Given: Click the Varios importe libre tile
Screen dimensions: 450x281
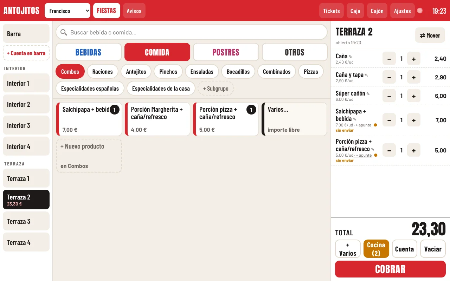Looking at the screenshot, I should 294,119.
